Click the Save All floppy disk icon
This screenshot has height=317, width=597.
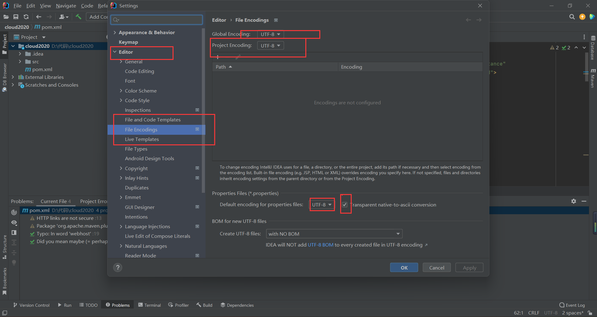[16, 17]
